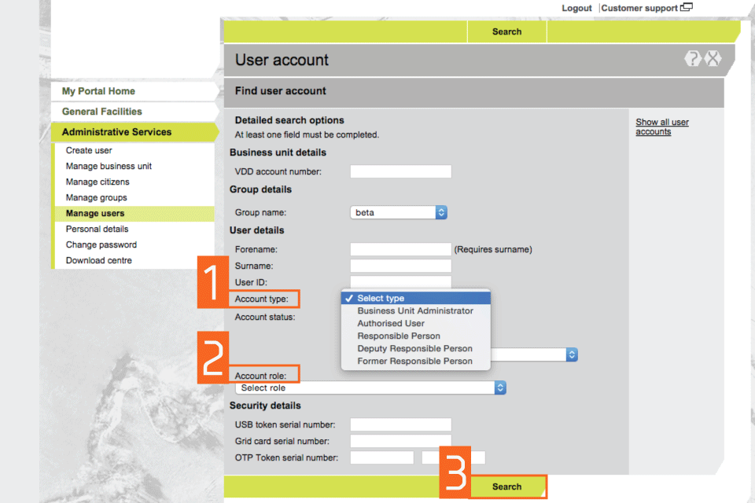Screen dimensions: 755x503
Task: Click the USB token serial number field
Action: coord(400,424)
